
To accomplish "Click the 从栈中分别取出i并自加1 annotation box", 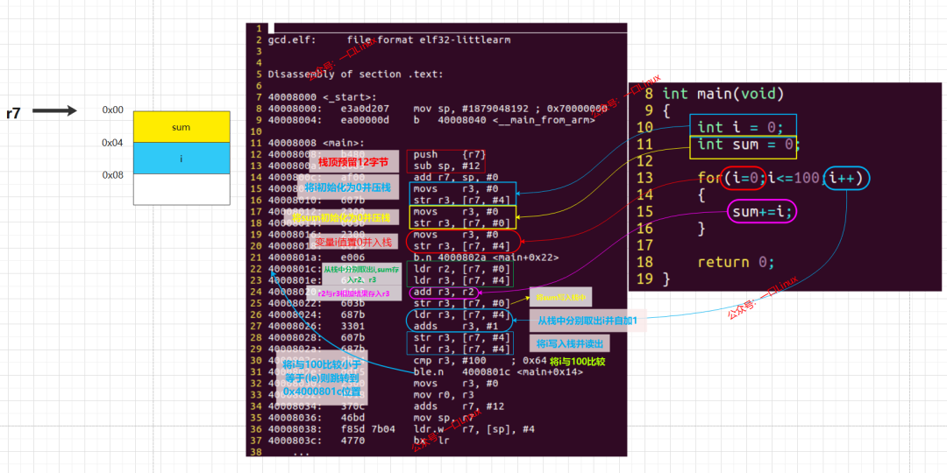I will click(587, 321).
